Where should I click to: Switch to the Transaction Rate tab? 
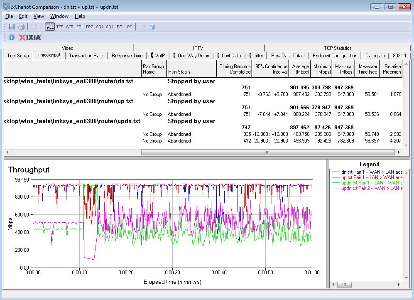[x=86, y=55]
